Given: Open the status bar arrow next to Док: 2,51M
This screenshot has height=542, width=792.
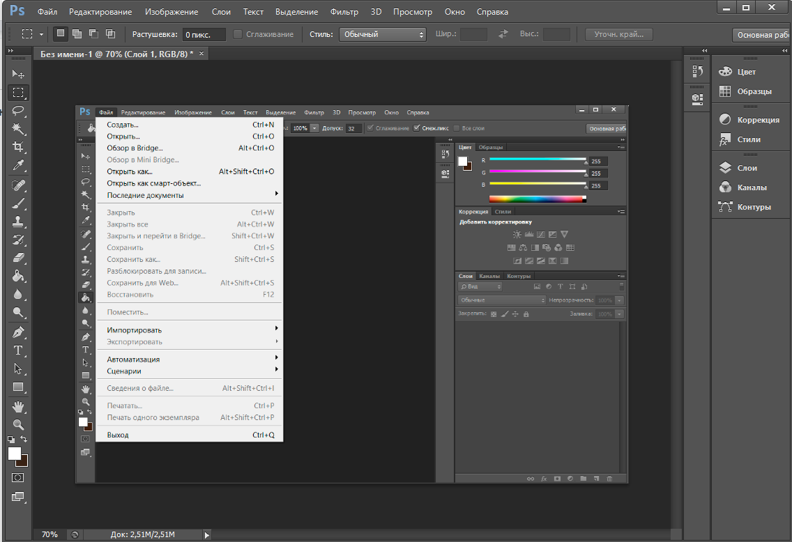Looking at the screenshot, I should click(x=206, y=535).
